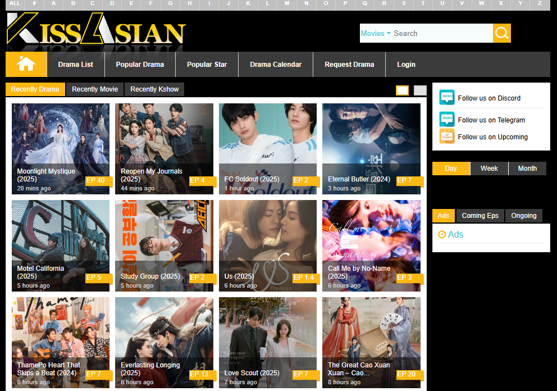Switch to grid view layout
The width and height of the screenshot is (557, 391).
(x=402, y=90)
